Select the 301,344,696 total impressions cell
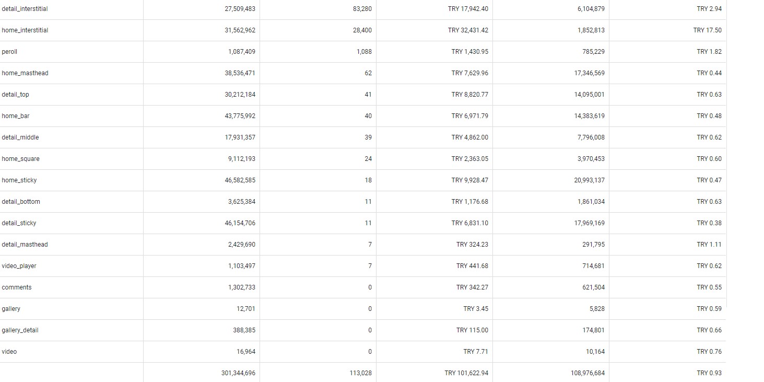 click(238, 373)
